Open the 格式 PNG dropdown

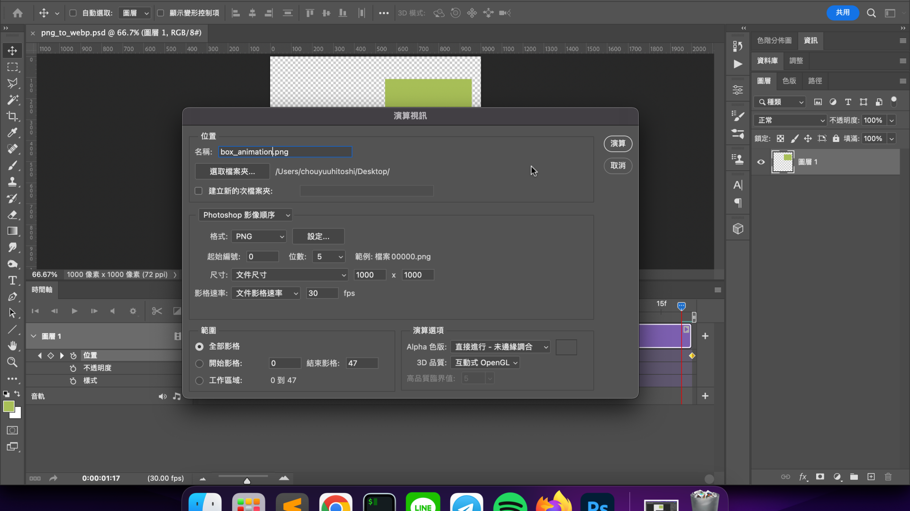tap(259, 237)
